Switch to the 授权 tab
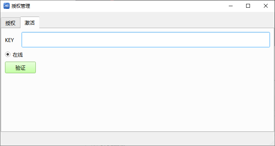The height and width of the screenshot is (146, 275). [10, 23]
